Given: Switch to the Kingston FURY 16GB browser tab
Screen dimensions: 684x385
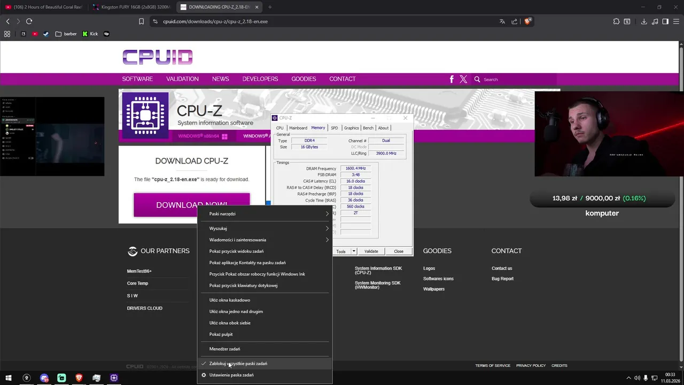Looking at the screenshot, I should pos(131,7).
